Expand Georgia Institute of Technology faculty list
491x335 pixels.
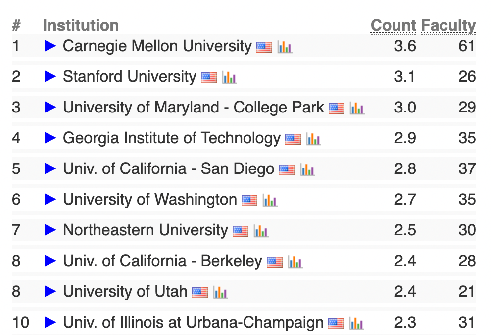pos(50,138)
